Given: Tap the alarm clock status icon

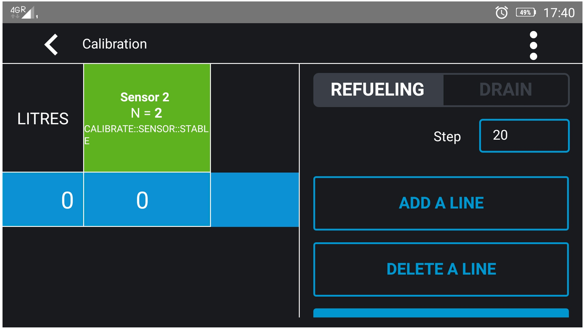Looking at the screenshot, I should [x=501, y=13].
